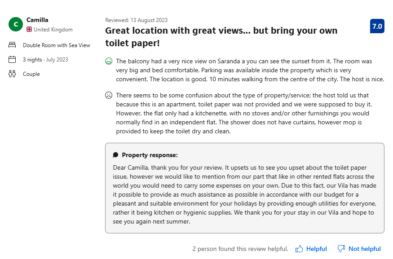Mark review as Helpful
Image resolution: width=393 pixels, height=259 pixels.
pos(311,249)
